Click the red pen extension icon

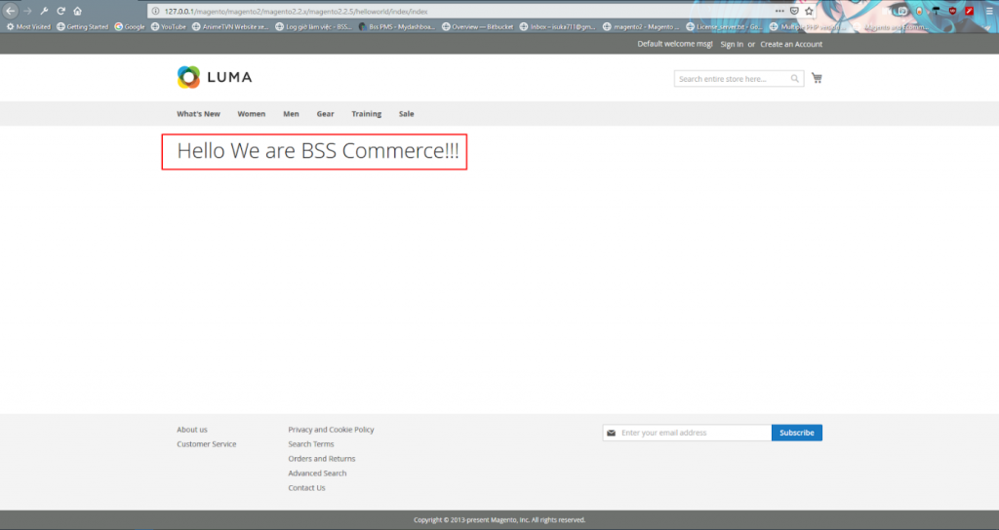coord(969,11)
